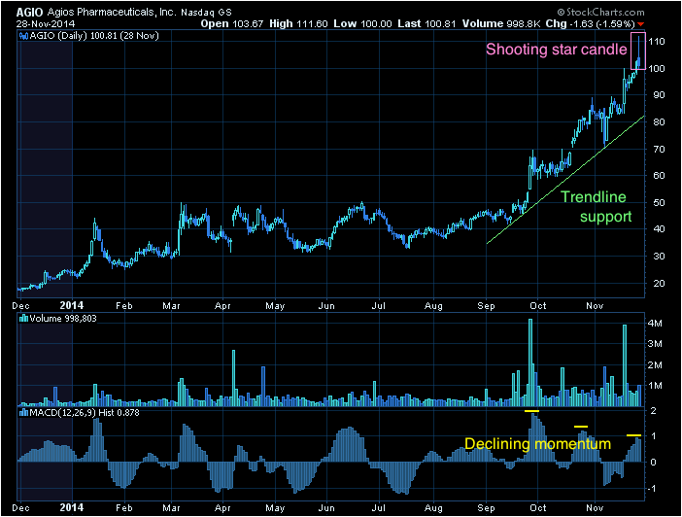Screen dimensions: 682x517
Task: Click the Nasdaq GS exchange label
Action: pos(206,13)
